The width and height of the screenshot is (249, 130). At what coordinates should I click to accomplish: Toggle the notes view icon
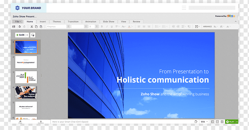point(217,122)
